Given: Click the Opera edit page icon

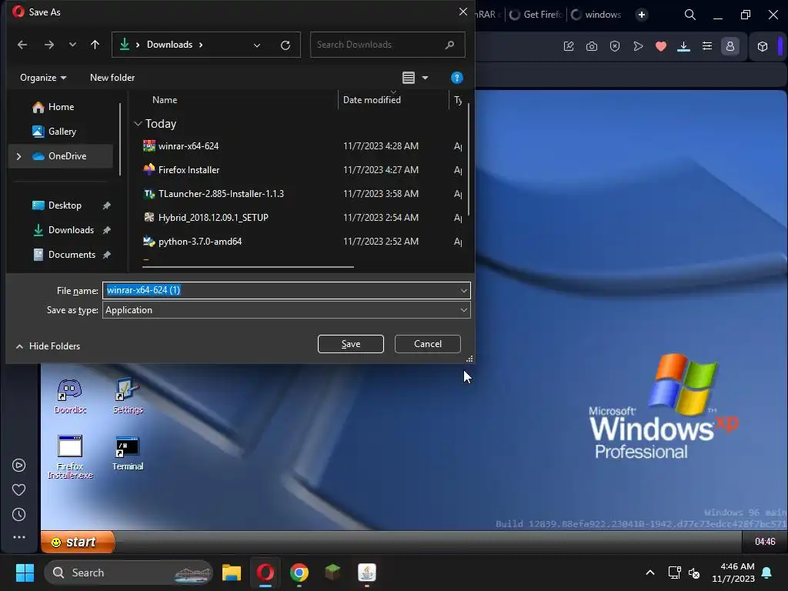Looking at the screenshot, I should pyautogui.click(x=569, y=46).
